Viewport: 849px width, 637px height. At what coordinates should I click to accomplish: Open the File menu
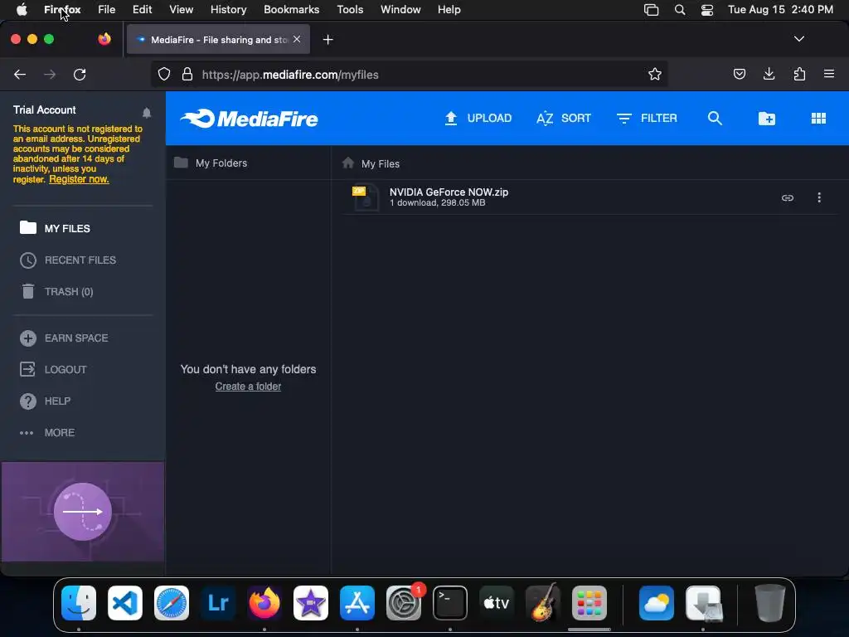pos(107,9)
